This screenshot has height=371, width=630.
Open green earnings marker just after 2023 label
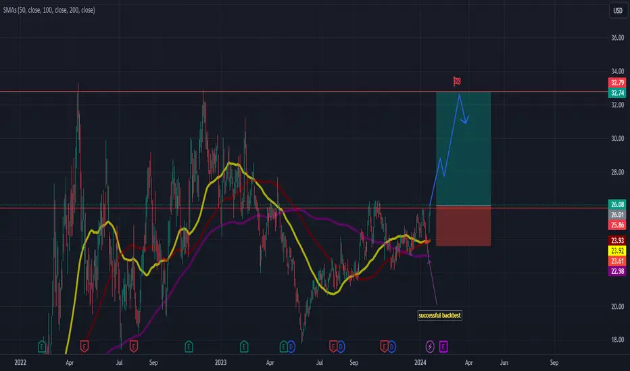244,346
